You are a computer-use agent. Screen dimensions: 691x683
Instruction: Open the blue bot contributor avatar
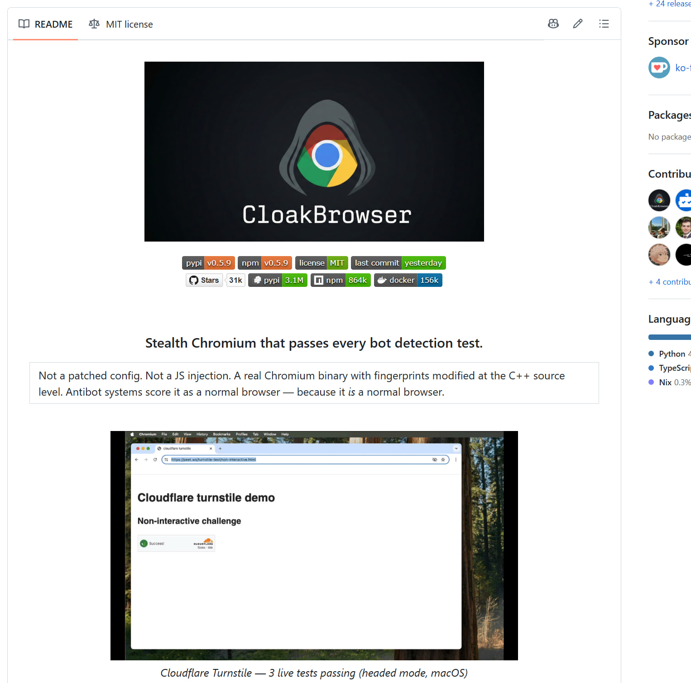pos(683,200)
